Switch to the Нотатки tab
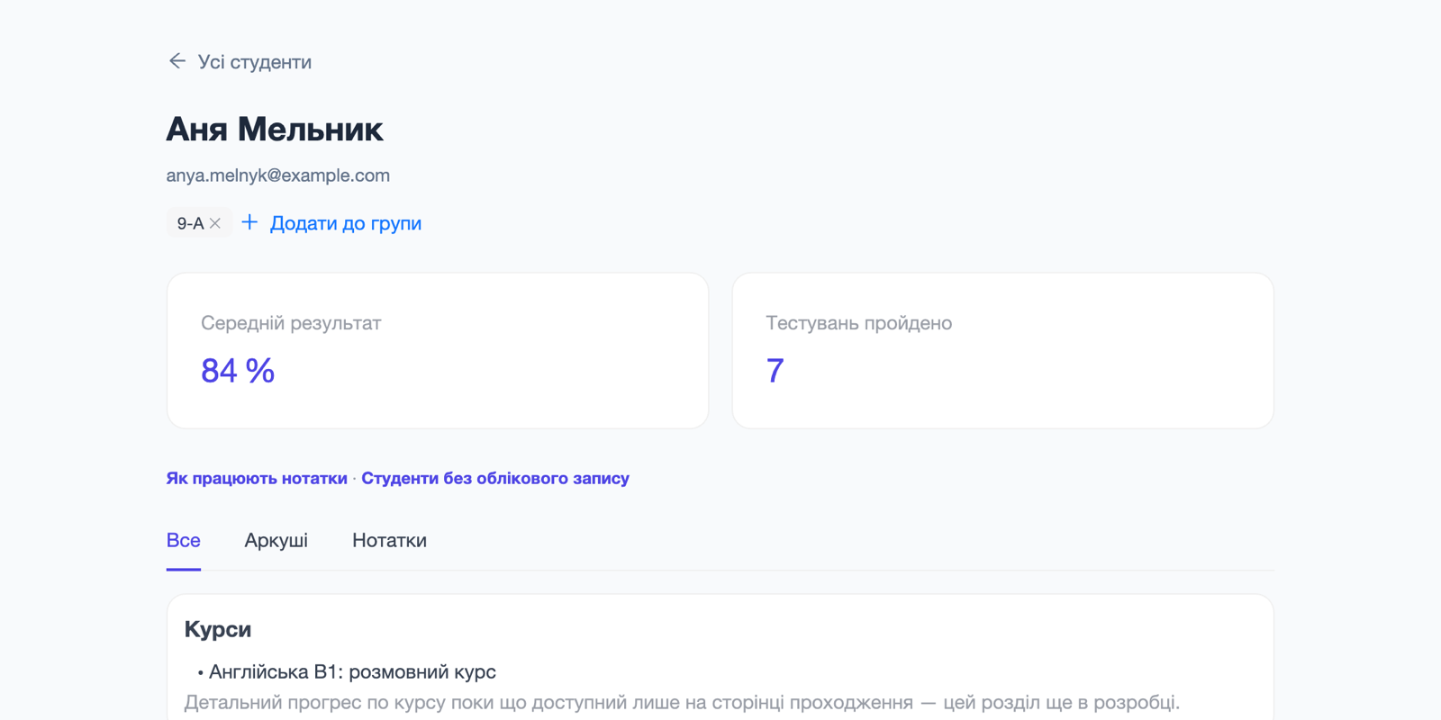The height and width of the screenshot is (720, 1441). pos(389,540)
